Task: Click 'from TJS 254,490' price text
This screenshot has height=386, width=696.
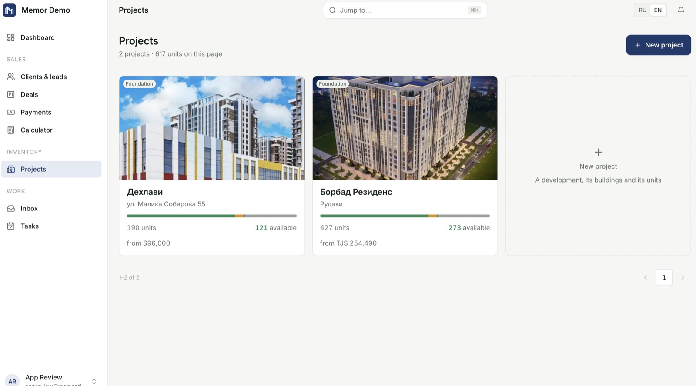Action: (348, 243)
